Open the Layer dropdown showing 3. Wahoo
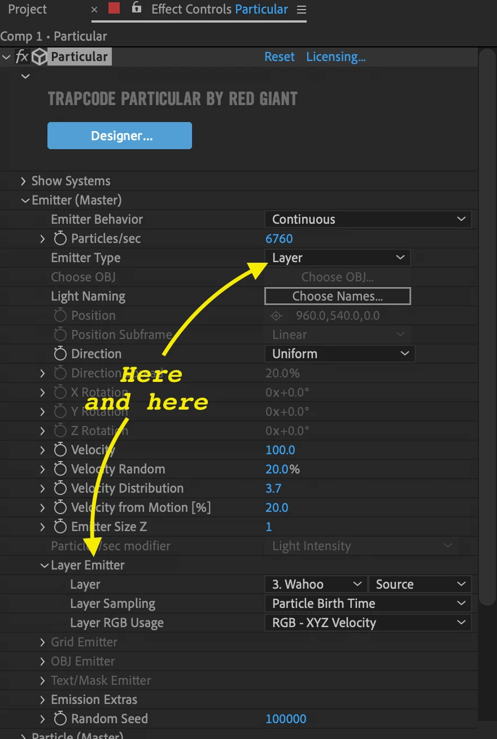The height and width of the screenshot is (739, 497). (316, 584)
